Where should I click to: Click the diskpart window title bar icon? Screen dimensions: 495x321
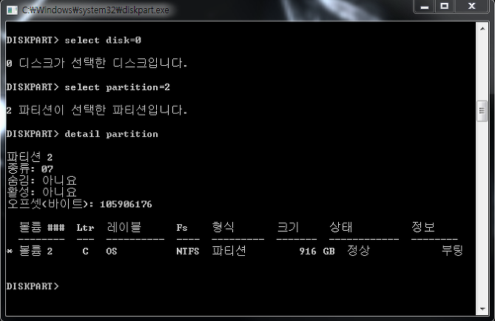[x=12, y=10]
